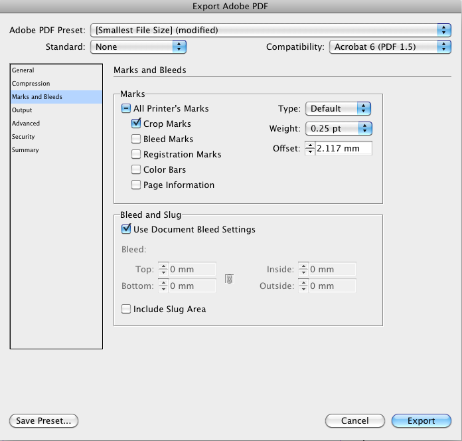Enable the Page Information checkbox
Image resolution: width=462 pixels, height=441 pixels.
coord(136,185)
